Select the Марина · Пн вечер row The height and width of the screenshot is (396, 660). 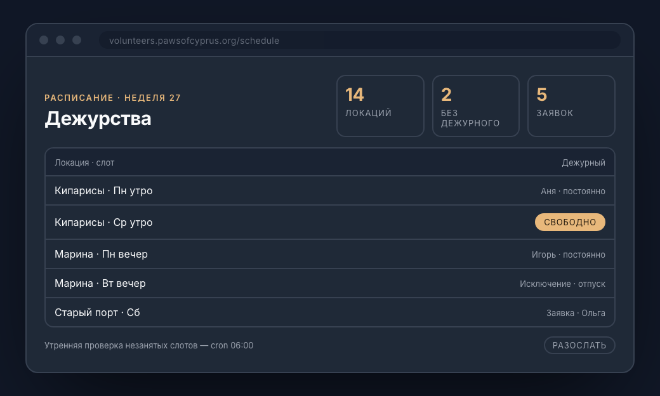click(330, 254)
